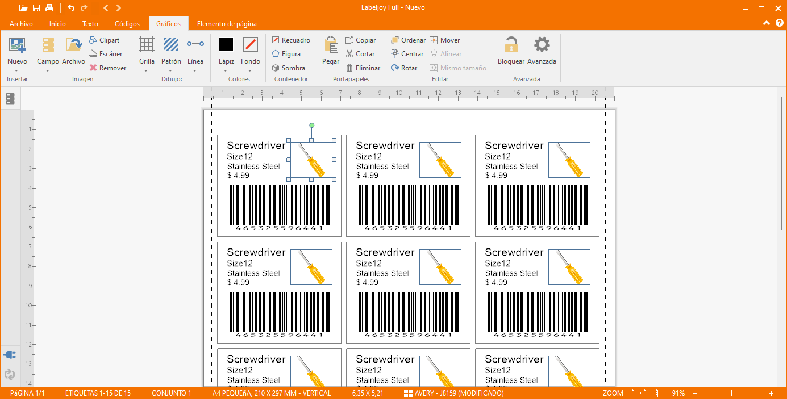Screen dimensions: 787x399
Task: Switch to the Texto tab
Action: coord(90,24)
